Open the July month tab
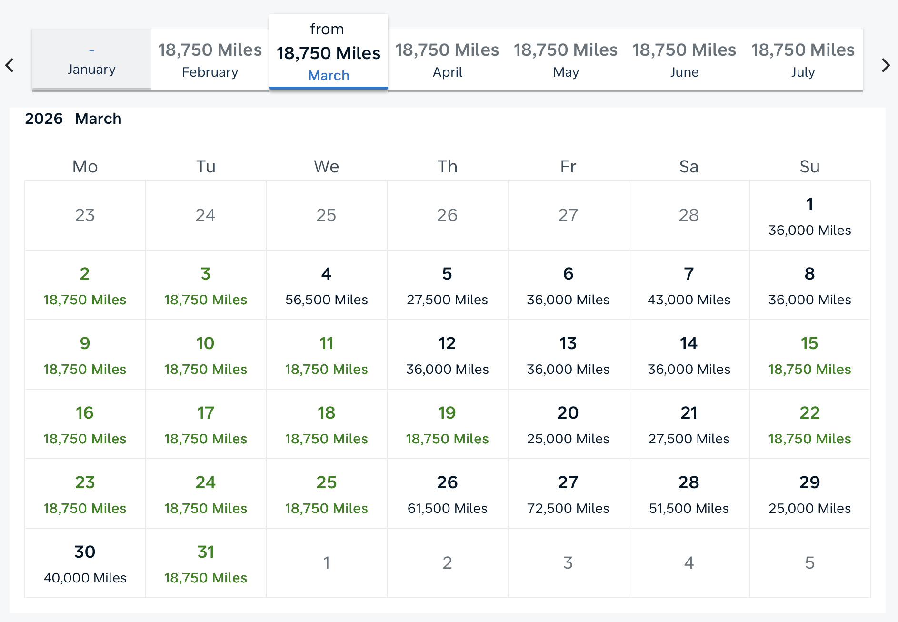 coord(803,60)
